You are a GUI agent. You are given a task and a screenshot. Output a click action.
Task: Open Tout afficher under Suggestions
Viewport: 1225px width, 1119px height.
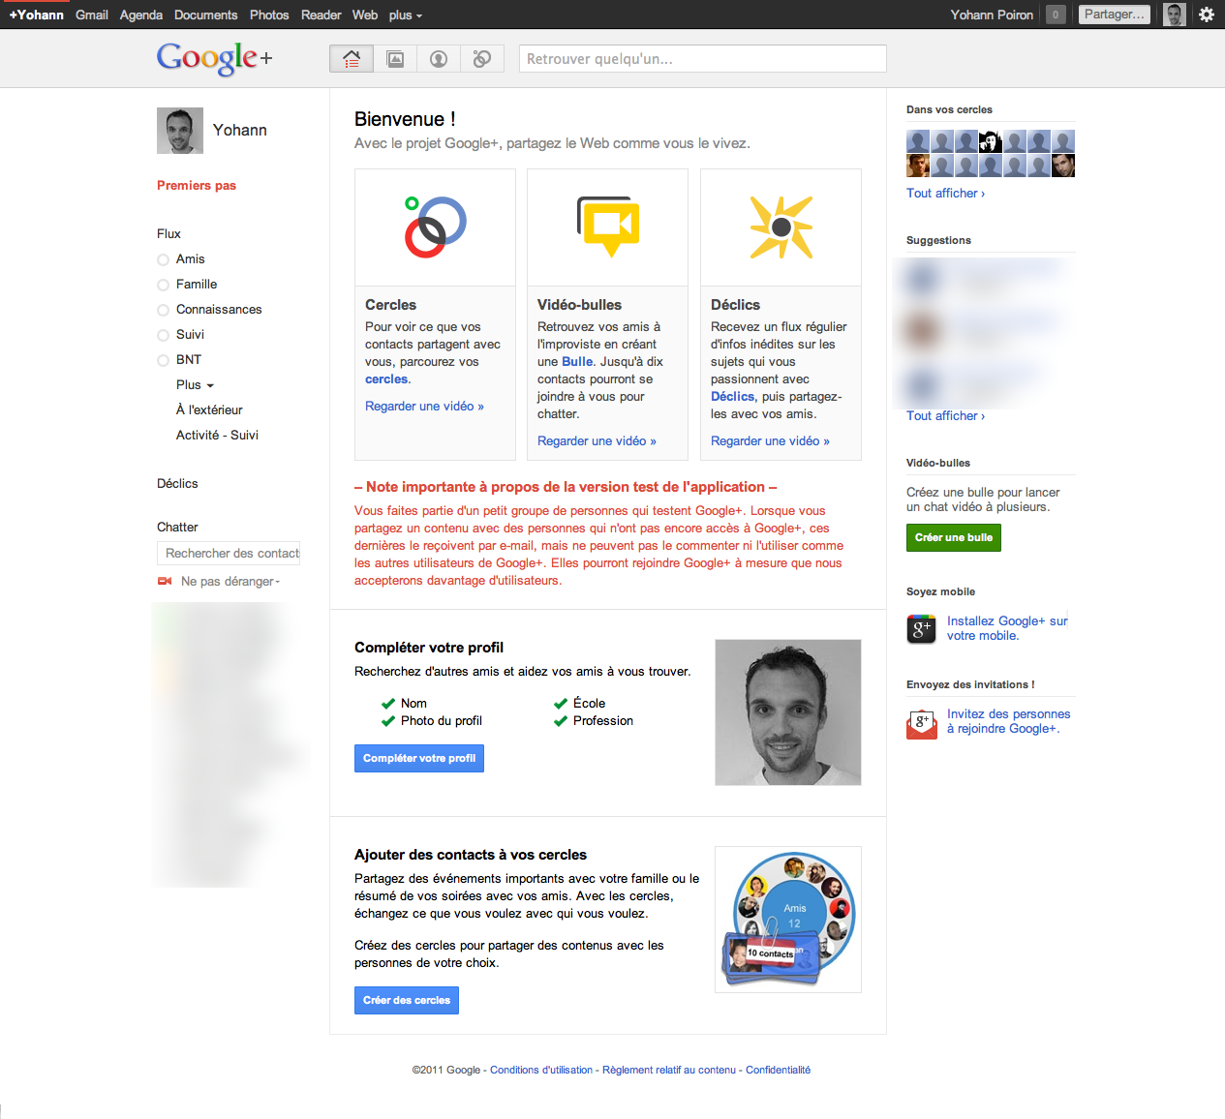pos(945,416)
